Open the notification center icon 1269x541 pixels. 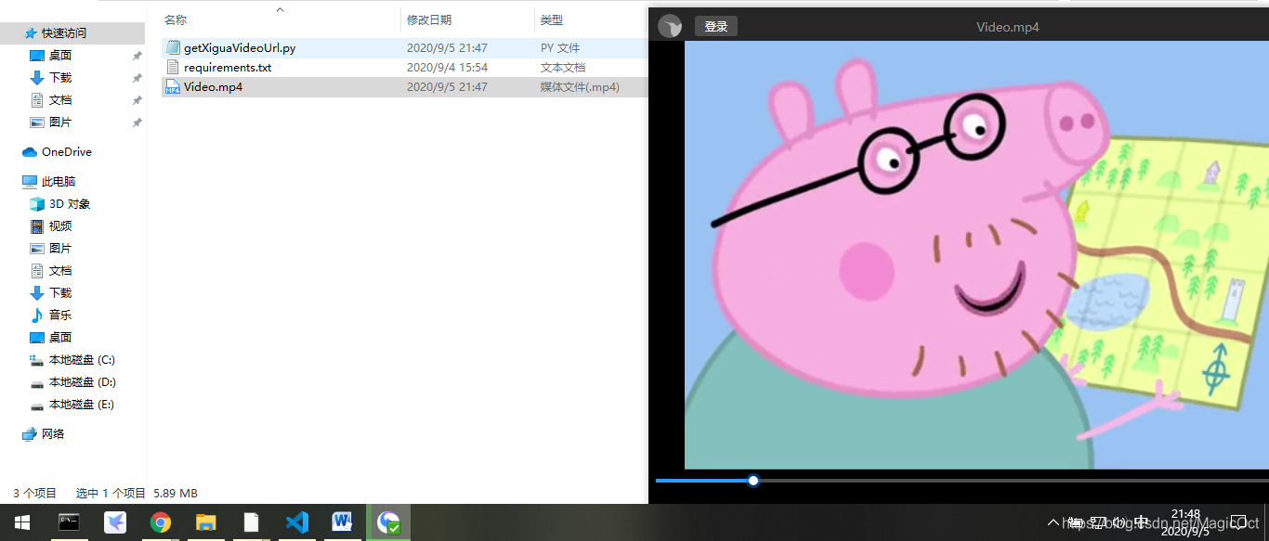coord(1237,522)
